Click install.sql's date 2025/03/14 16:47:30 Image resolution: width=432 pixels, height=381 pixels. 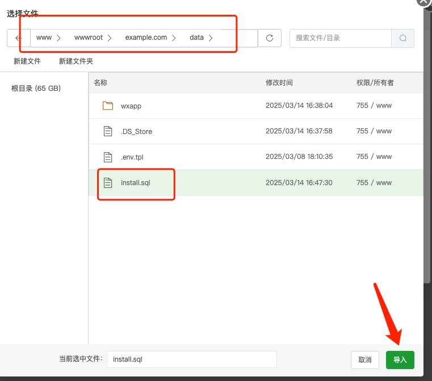[299, 183]
